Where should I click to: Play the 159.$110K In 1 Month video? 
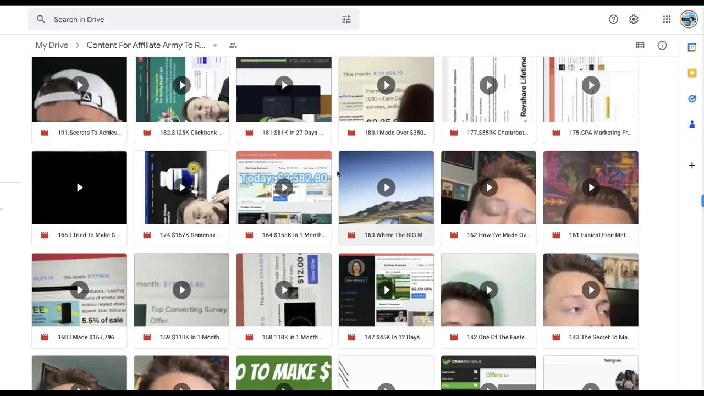pyautogui.click(x=182, y=290)
